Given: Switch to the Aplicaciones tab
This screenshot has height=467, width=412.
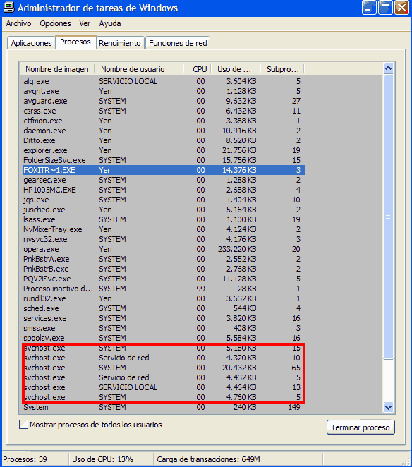Looking at the screenshot, I should tap(31, 43).
